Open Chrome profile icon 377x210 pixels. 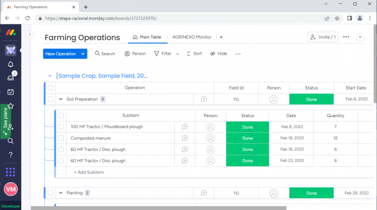click(x=360, y=18)
